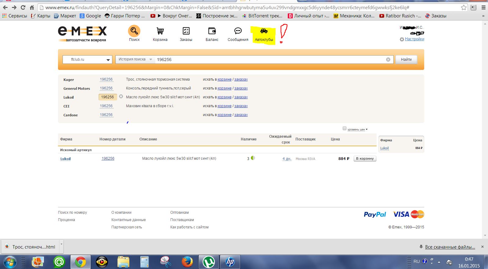The width and height of the screenshot is (488, 269).
Task: Select the Kager 196256 part number
Action: (x=106, y=79)
